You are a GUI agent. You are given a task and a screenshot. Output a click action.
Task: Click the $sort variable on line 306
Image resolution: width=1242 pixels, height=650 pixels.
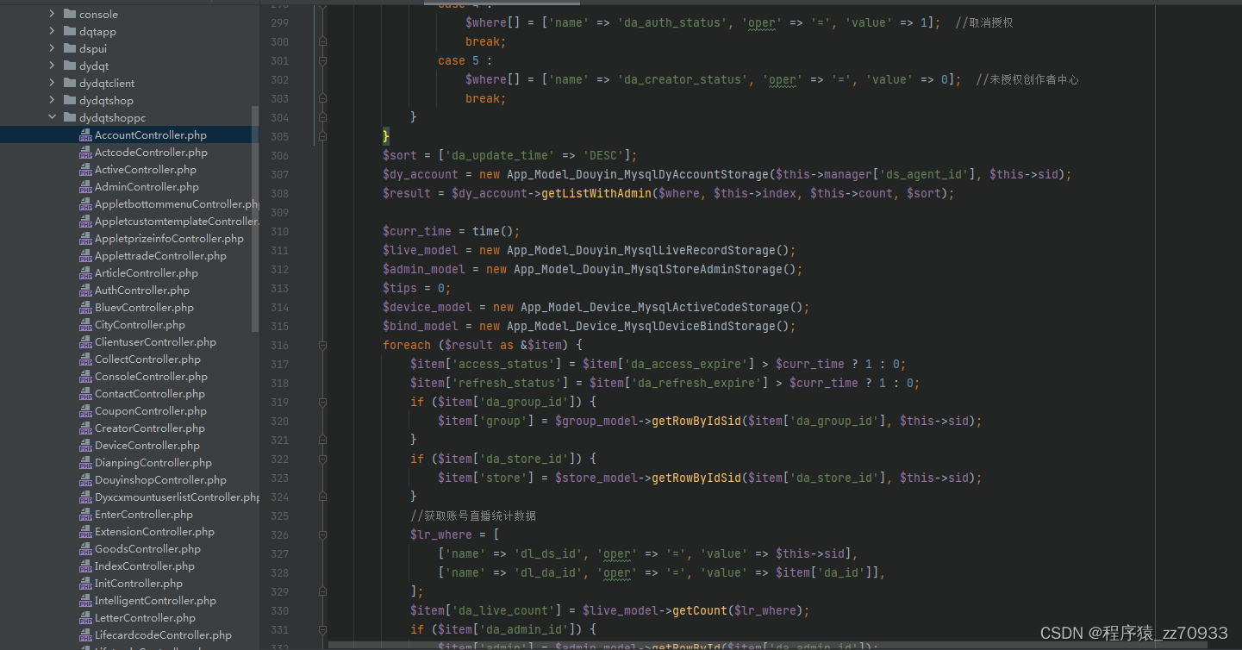click(400, 155)
